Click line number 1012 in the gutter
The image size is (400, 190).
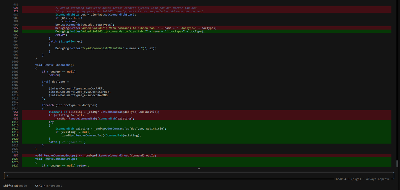[15, 102]
